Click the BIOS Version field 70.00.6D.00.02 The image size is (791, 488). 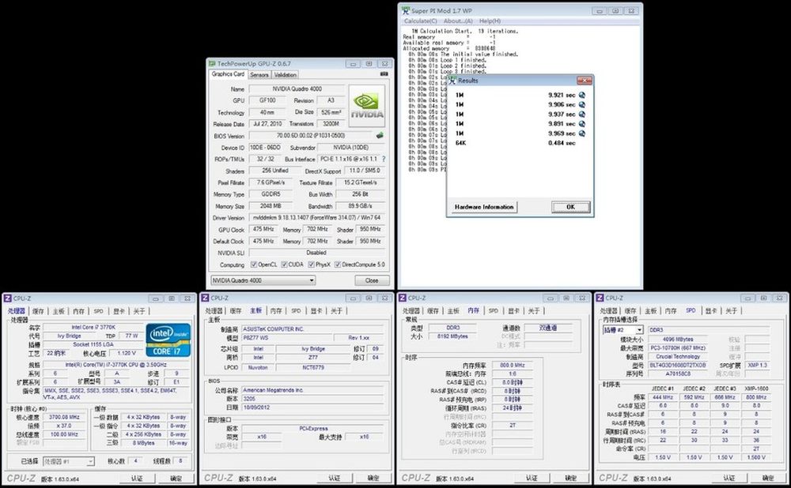point(311,136)
